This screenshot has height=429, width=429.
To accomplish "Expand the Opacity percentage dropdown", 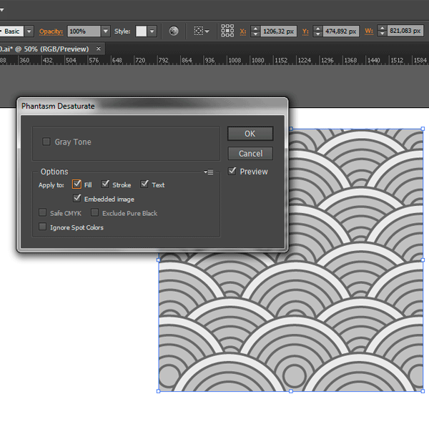I will (106, 31).
